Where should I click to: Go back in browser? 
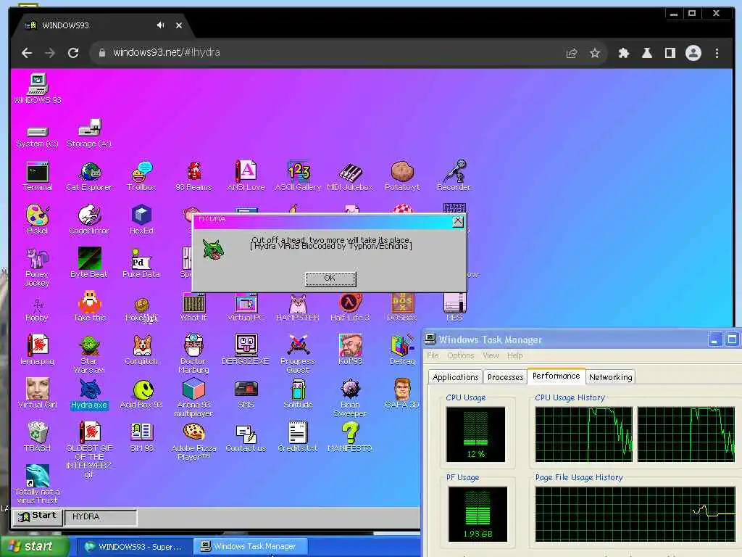[27, 53]
